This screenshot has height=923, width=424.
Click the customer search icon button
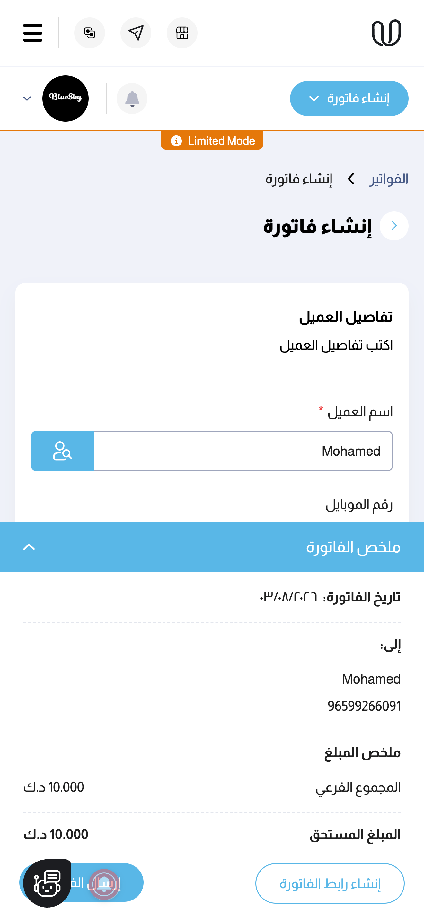[x=63, y=451]
